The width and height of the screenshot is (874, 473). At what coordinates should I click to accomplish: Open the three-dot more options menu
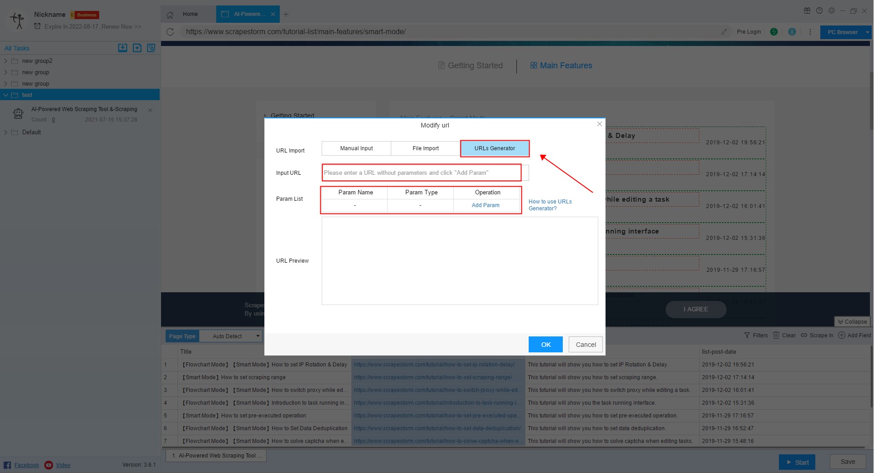click(810, 32)
